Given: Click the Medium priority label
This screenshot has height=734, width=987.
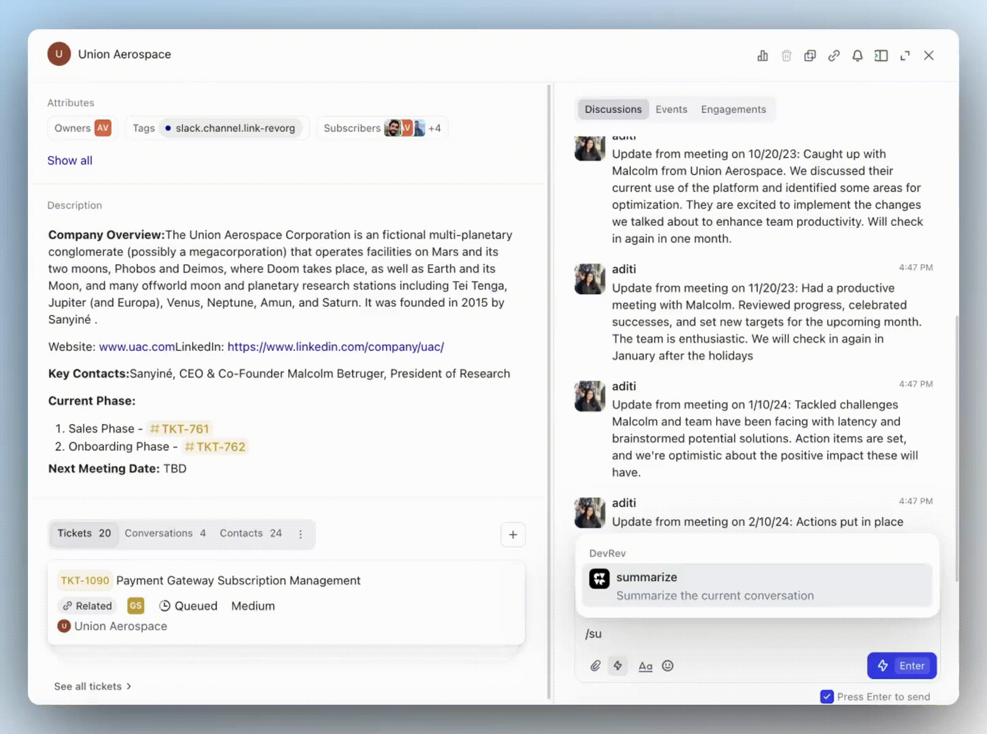Looking at the screenshot, I should click(x=253, y=606).
